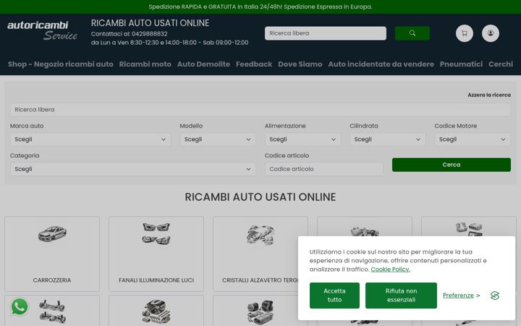The width and height of the screenshot is (521, 326).
Task: Open the Carrozzeria category car image
Action: (52, 233)
